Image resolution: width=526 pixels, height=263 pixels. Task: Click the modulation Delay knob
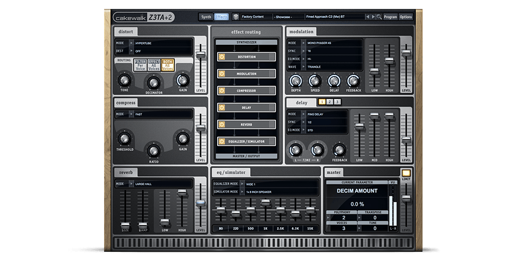click(334, 81)
